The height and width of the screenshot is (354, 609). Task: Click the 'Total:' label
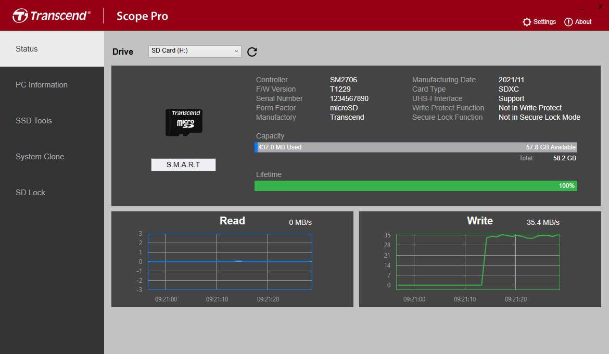point(526,158)
